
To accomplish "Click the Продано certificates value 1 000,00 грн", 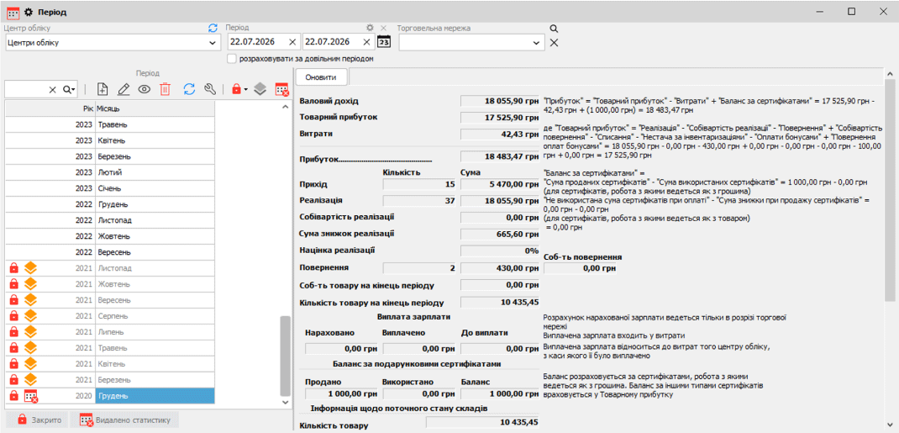I will (342, 394).
